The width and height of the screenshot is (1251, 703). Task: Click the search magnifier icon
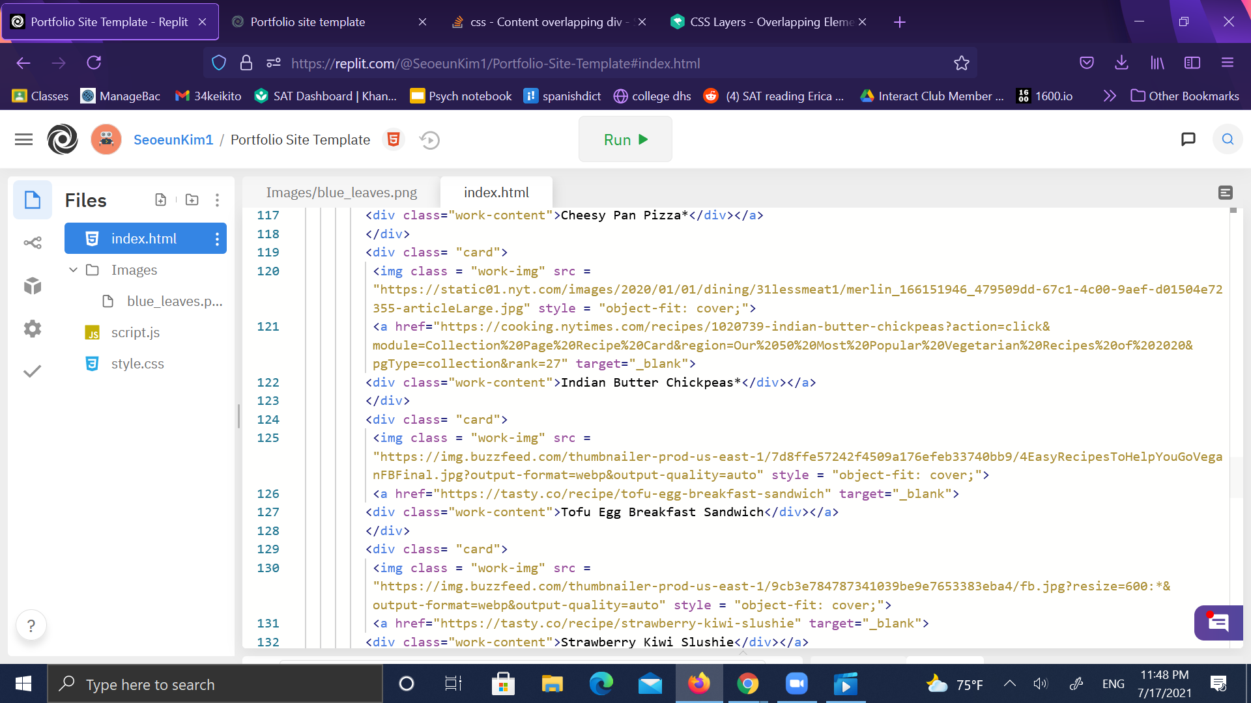pos(1228,139)
